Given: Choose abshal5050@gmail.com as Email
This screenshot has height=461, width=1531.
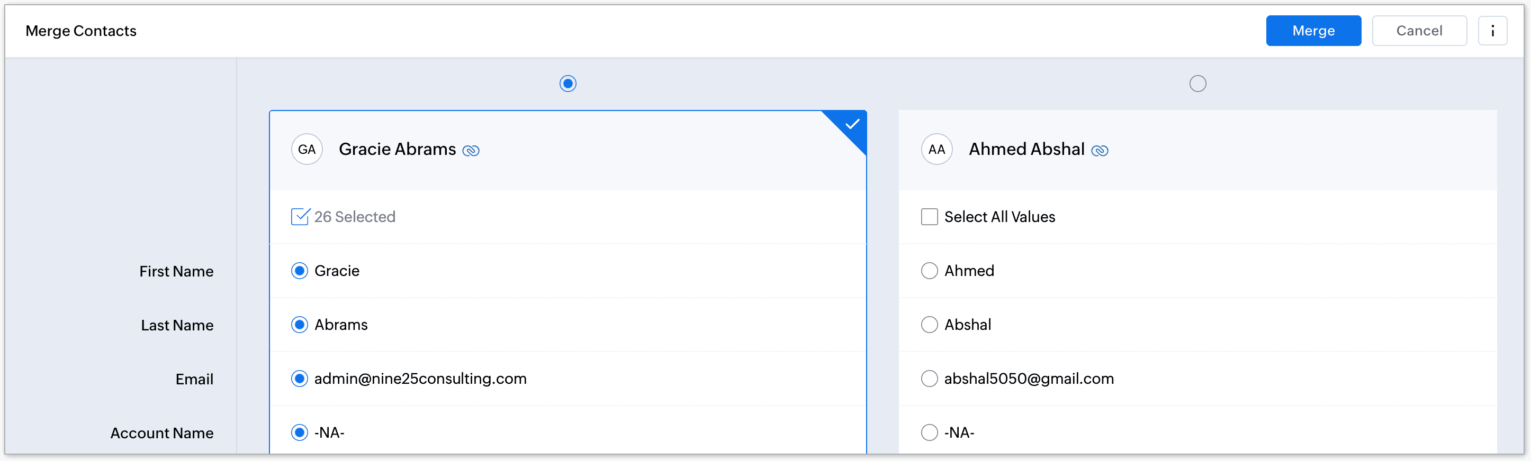Looking at the screenshot, I should click(x=930, y=379).
